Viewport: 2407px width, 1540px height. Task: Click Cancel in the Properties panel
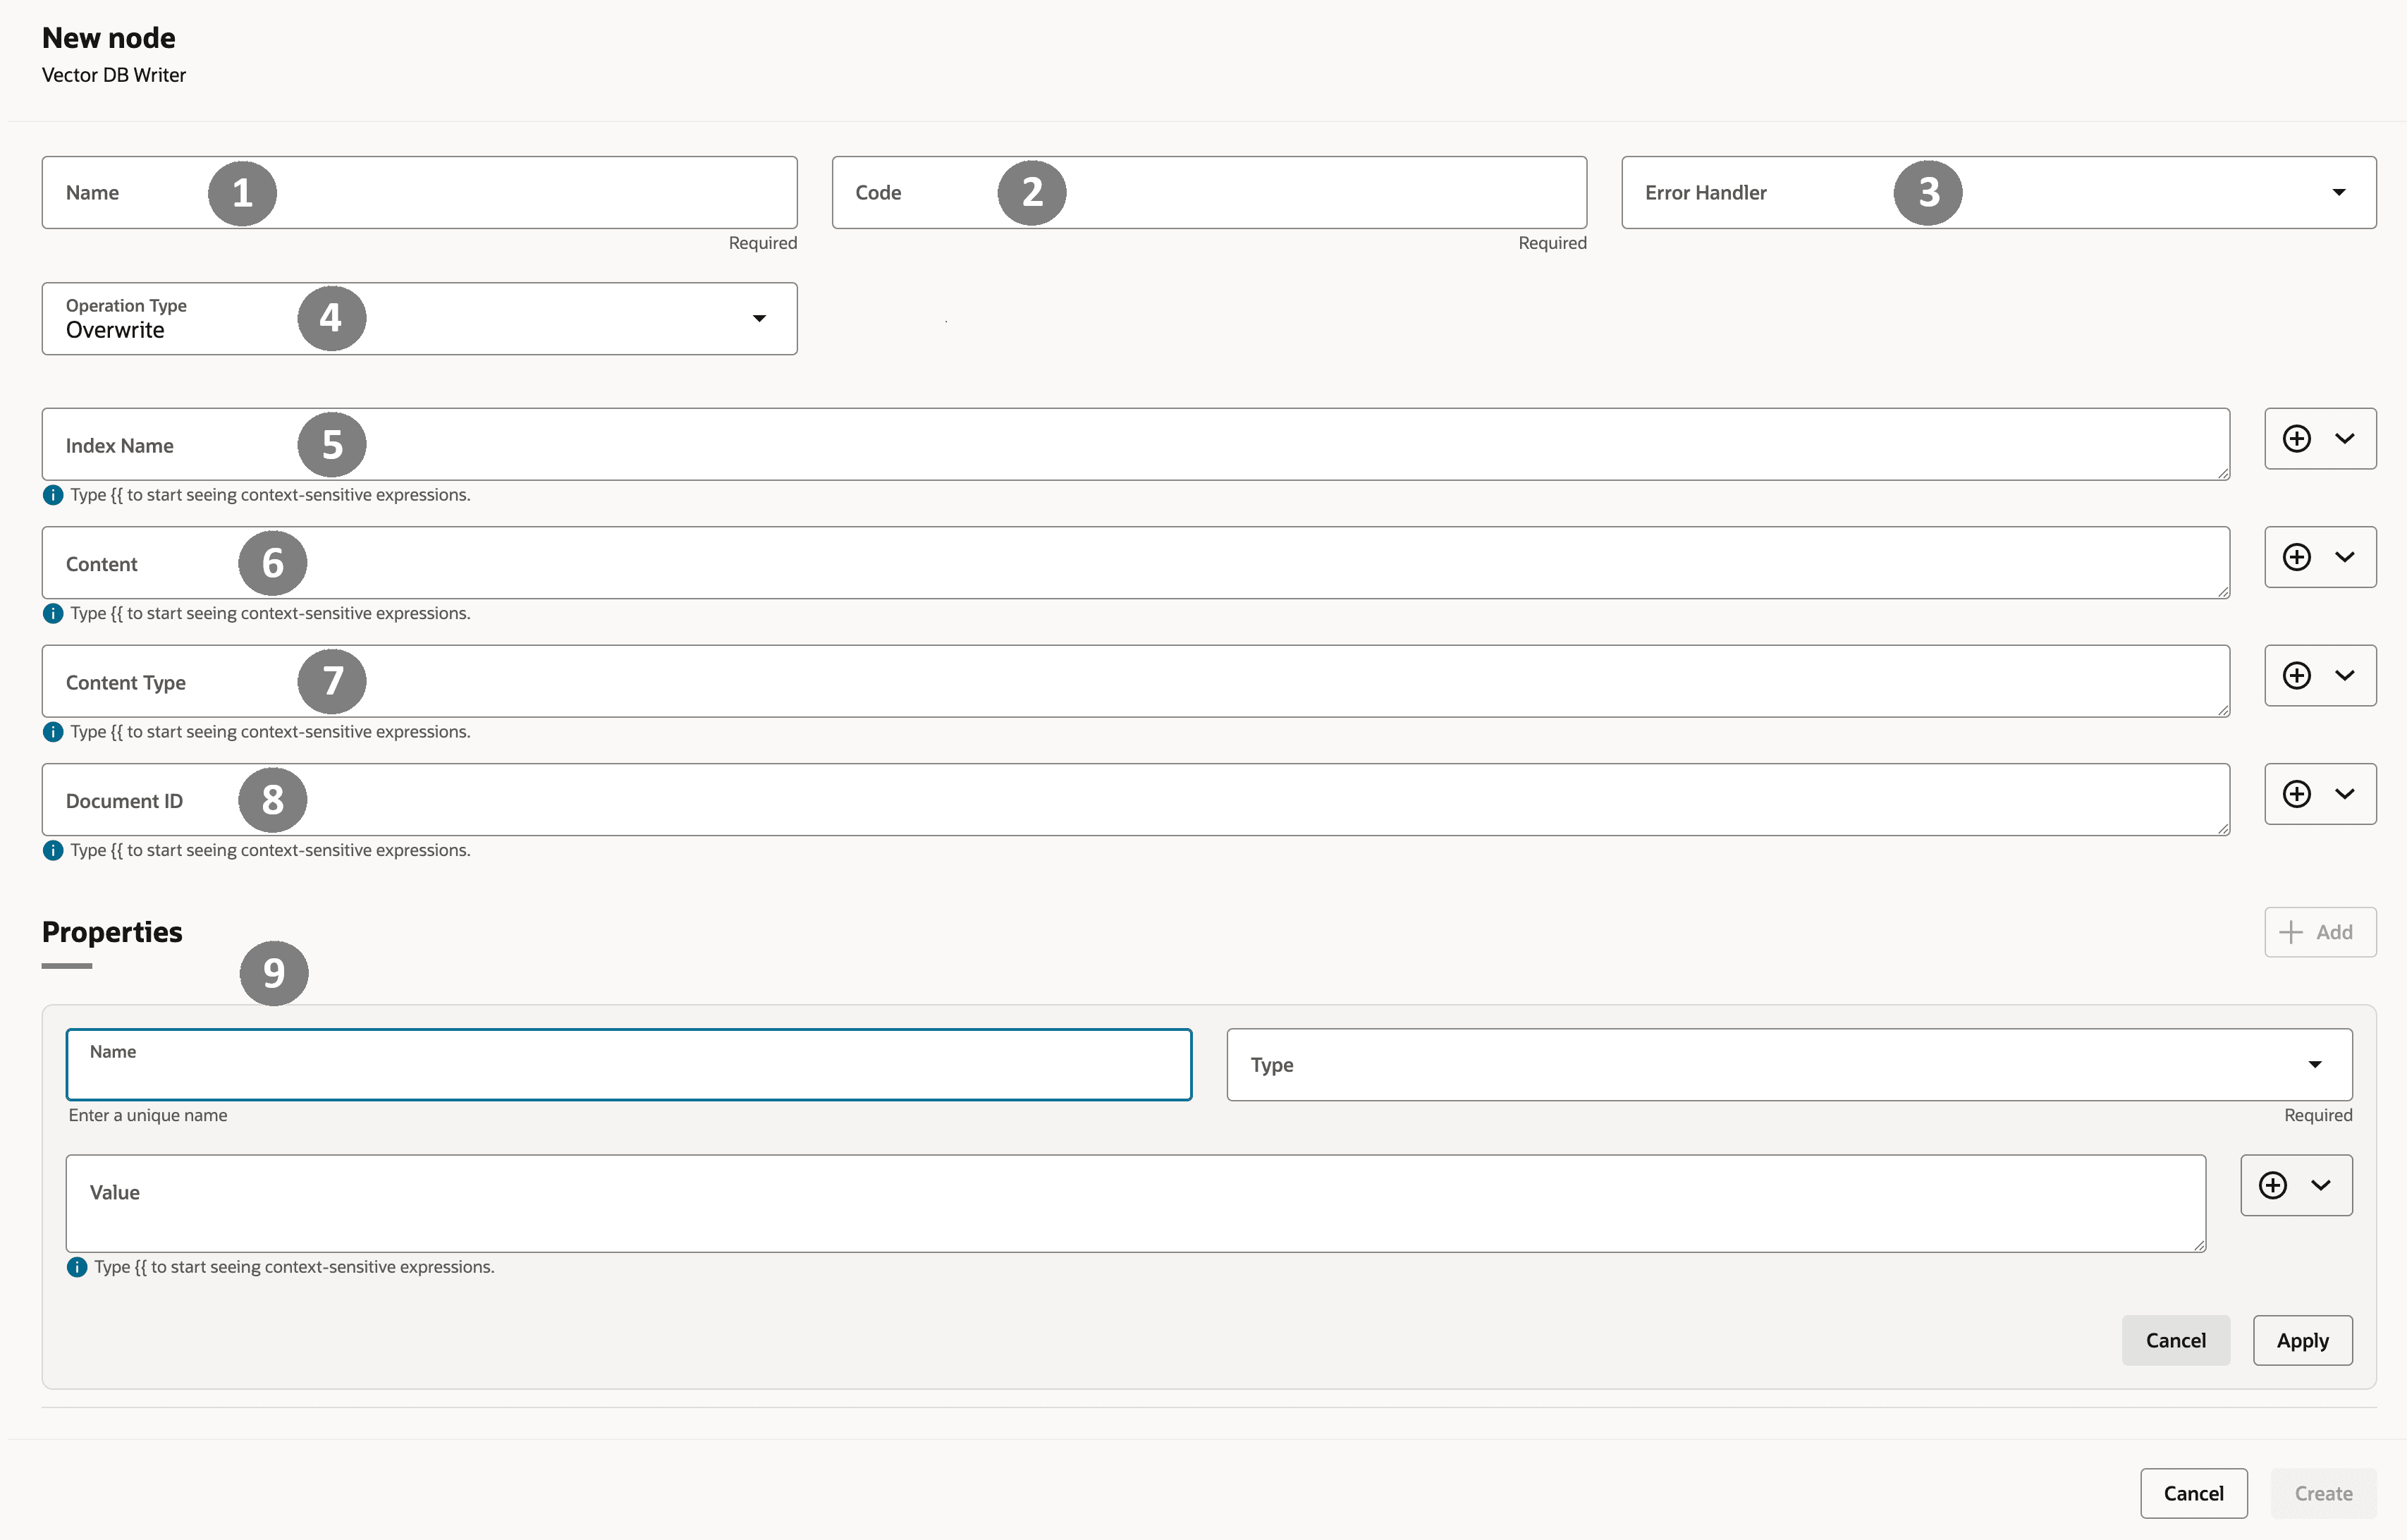2176,1340
